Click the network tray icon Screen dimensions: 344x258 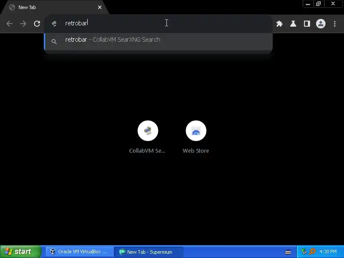[x=304, y=252]
